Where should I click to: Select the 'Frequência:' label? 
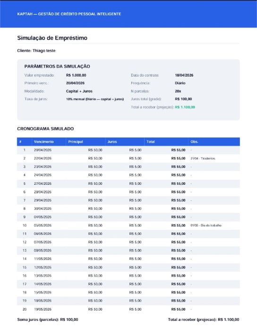click(140, 83)
